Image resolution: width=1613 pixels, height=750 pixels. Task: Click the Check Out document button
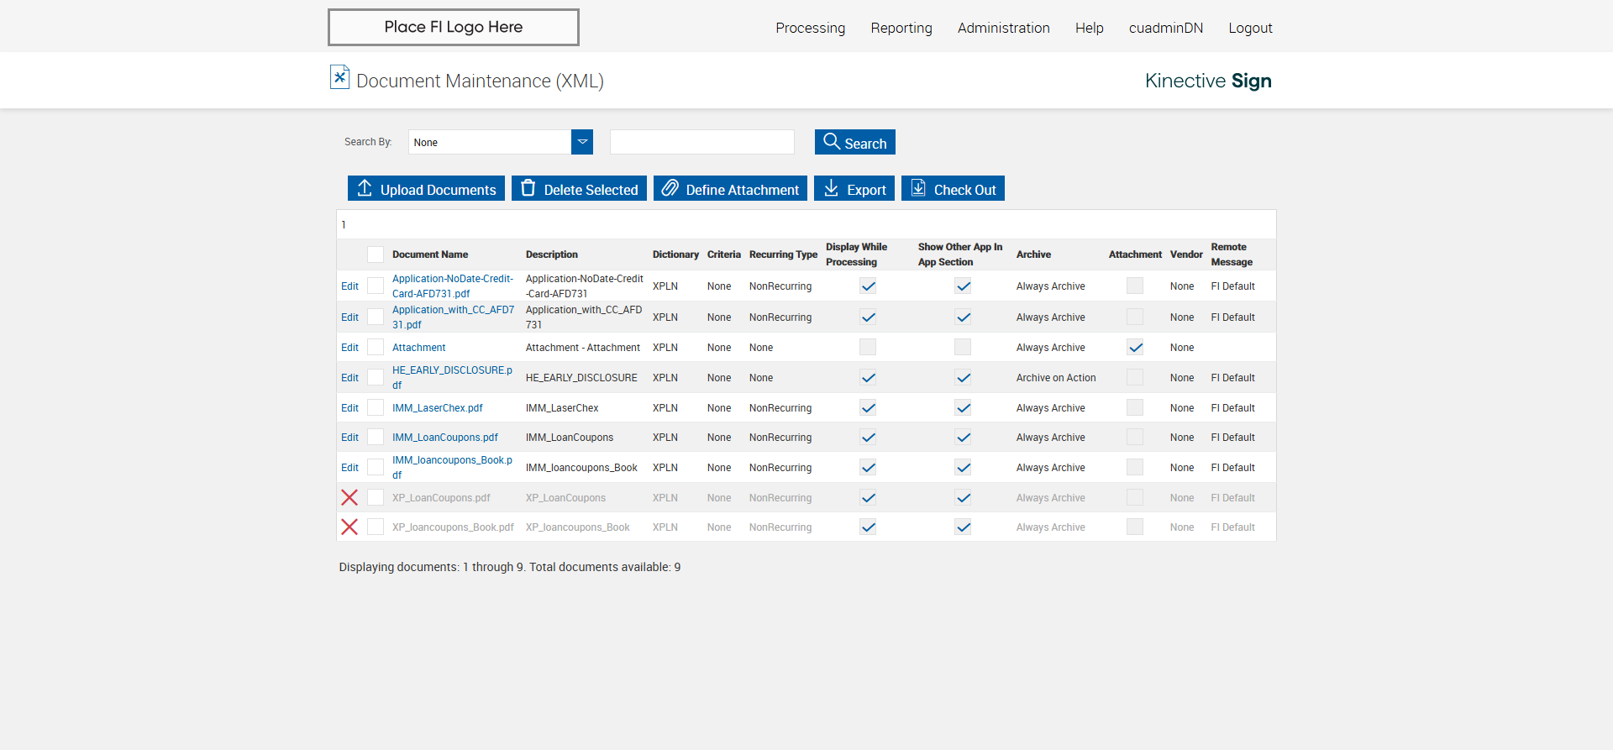(x=953, y=189)
